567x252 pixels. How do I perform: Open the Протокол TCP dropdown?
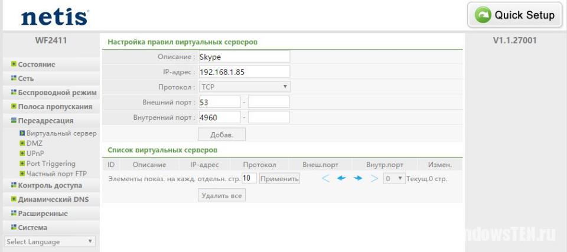click(244, 87)
